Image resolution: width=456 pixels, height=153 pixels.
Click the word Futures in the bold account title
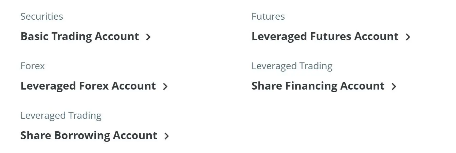tap(331, 36)
